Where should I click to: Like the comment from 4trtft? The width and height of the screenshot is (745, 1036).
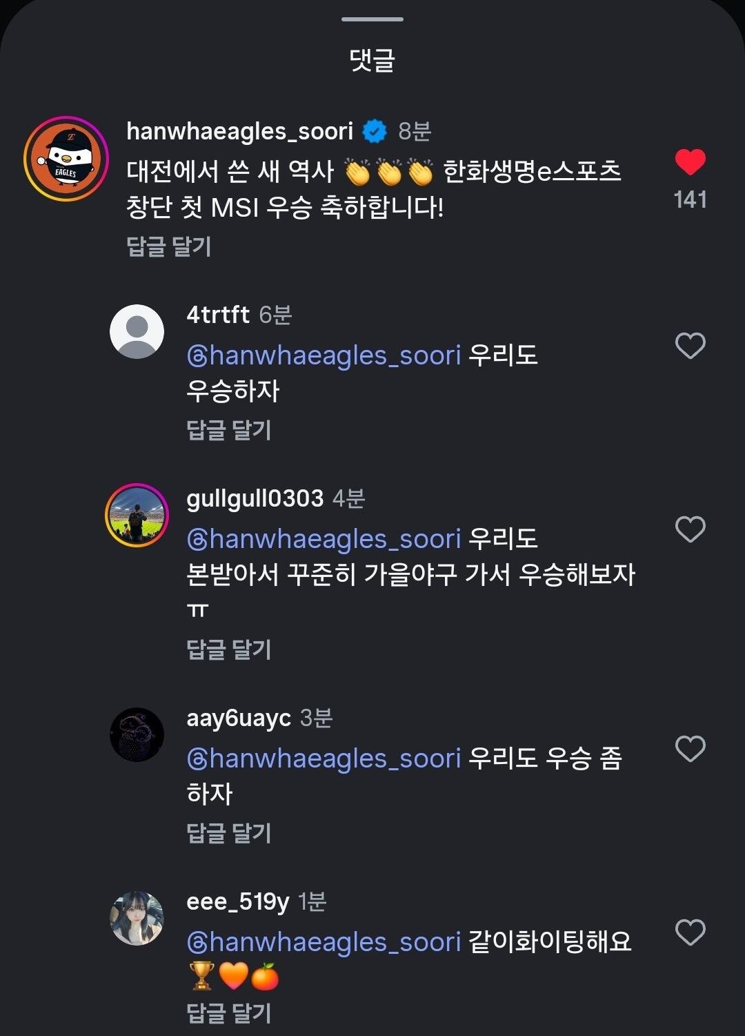(x=690, y=346)
